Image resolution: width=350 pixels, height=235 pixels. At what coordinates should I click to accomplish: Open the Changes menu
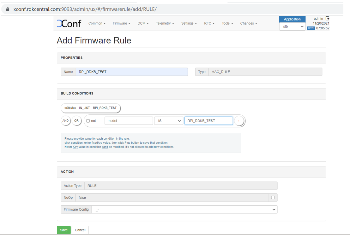pyautogui.click(x=248, y=23)
